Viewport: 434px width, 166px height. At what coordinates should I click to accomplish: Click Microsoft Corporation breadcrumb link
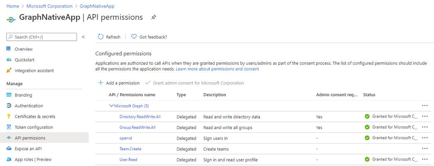pos(49,6)
